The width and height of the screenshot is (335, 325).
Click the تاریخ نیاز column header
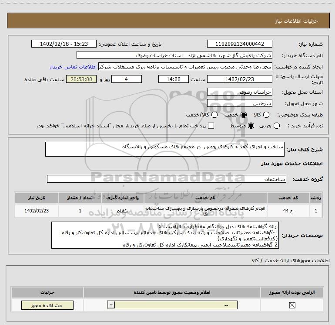coord(37,198)
